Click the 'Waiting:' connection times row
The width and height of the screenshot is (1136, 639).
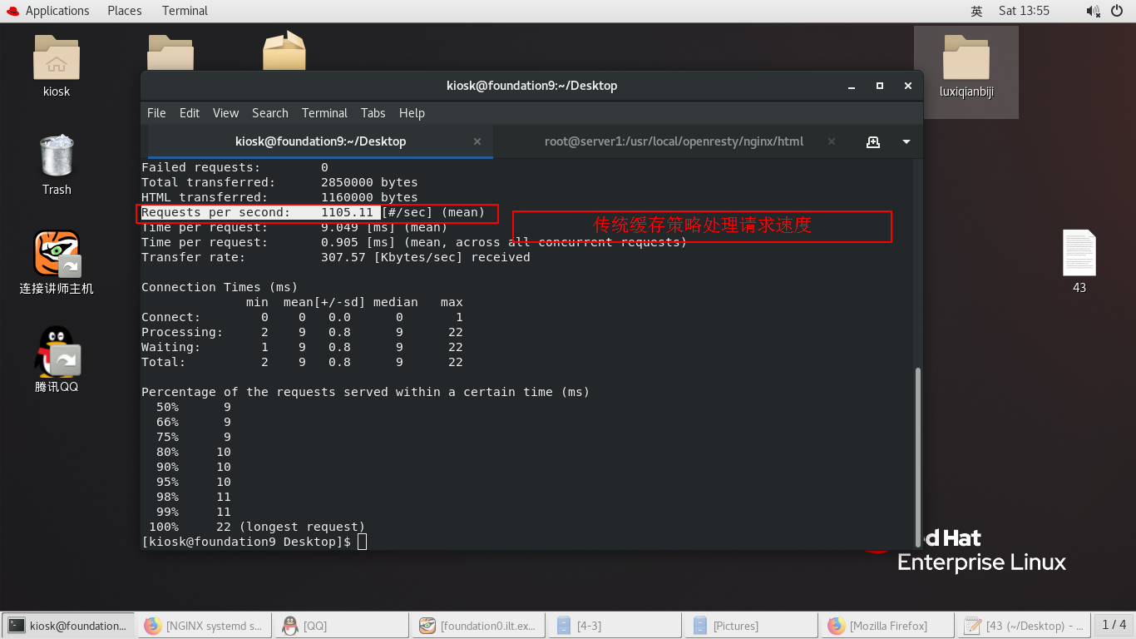(x=302, y=347)
